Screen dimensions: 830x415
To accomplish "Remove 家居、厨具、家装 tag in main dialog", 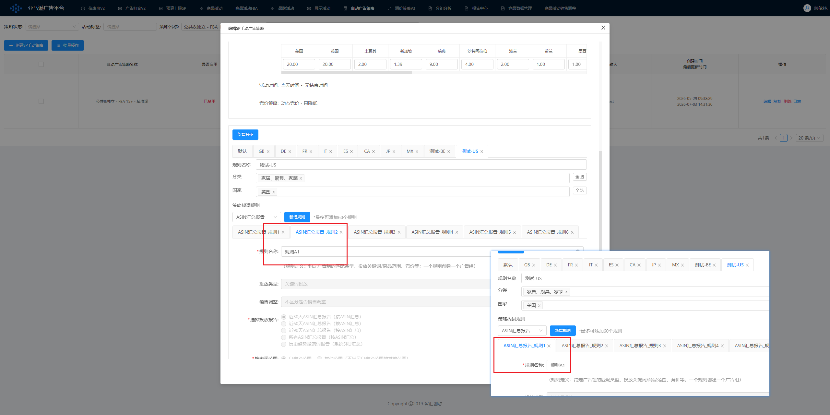I will tap(301, 178).
